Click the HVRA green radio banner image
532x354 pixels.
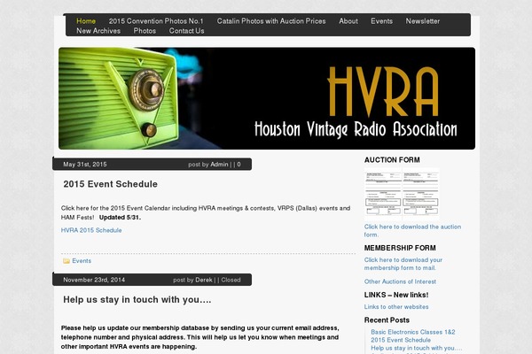coord(267,98)
